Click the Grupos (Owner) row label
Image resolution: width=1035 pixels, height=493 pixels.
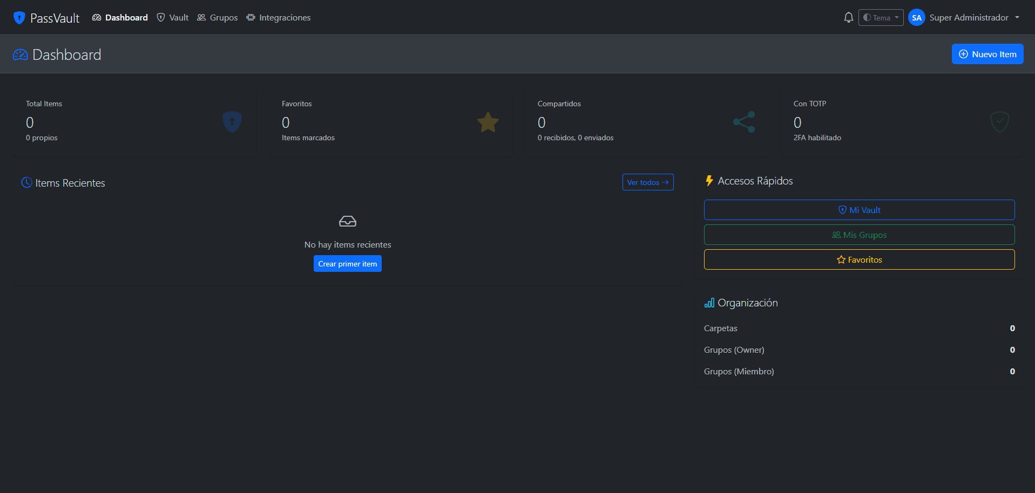pos(734,350)
